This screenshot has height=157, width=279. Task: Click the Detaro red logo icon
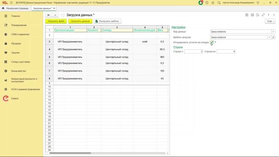pyautogui.click(x=6, y=99)
